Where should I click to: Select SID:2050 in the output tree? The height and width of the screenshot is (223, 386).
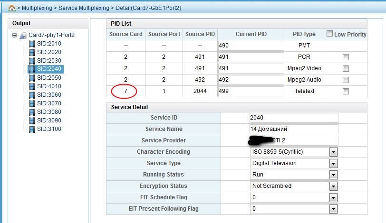[x=49, y=78]
